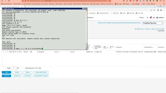166x93 pixels.
Task: Open the Azure_Web bookmark
Action: (x=139, y=13)
